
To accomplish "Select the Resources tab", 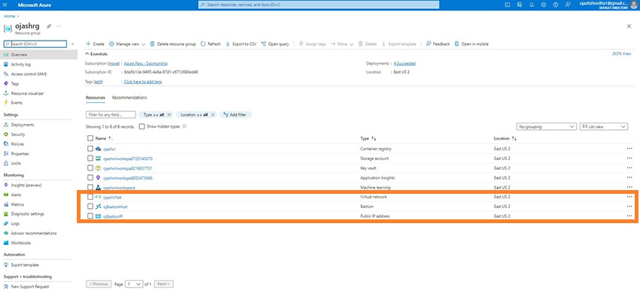I will (95, 98).
